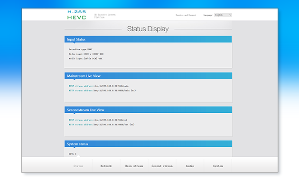Viewport: 299px width, 180px height.
Task: Click the 'CPU: 3' status value
Action: point(73,154)
